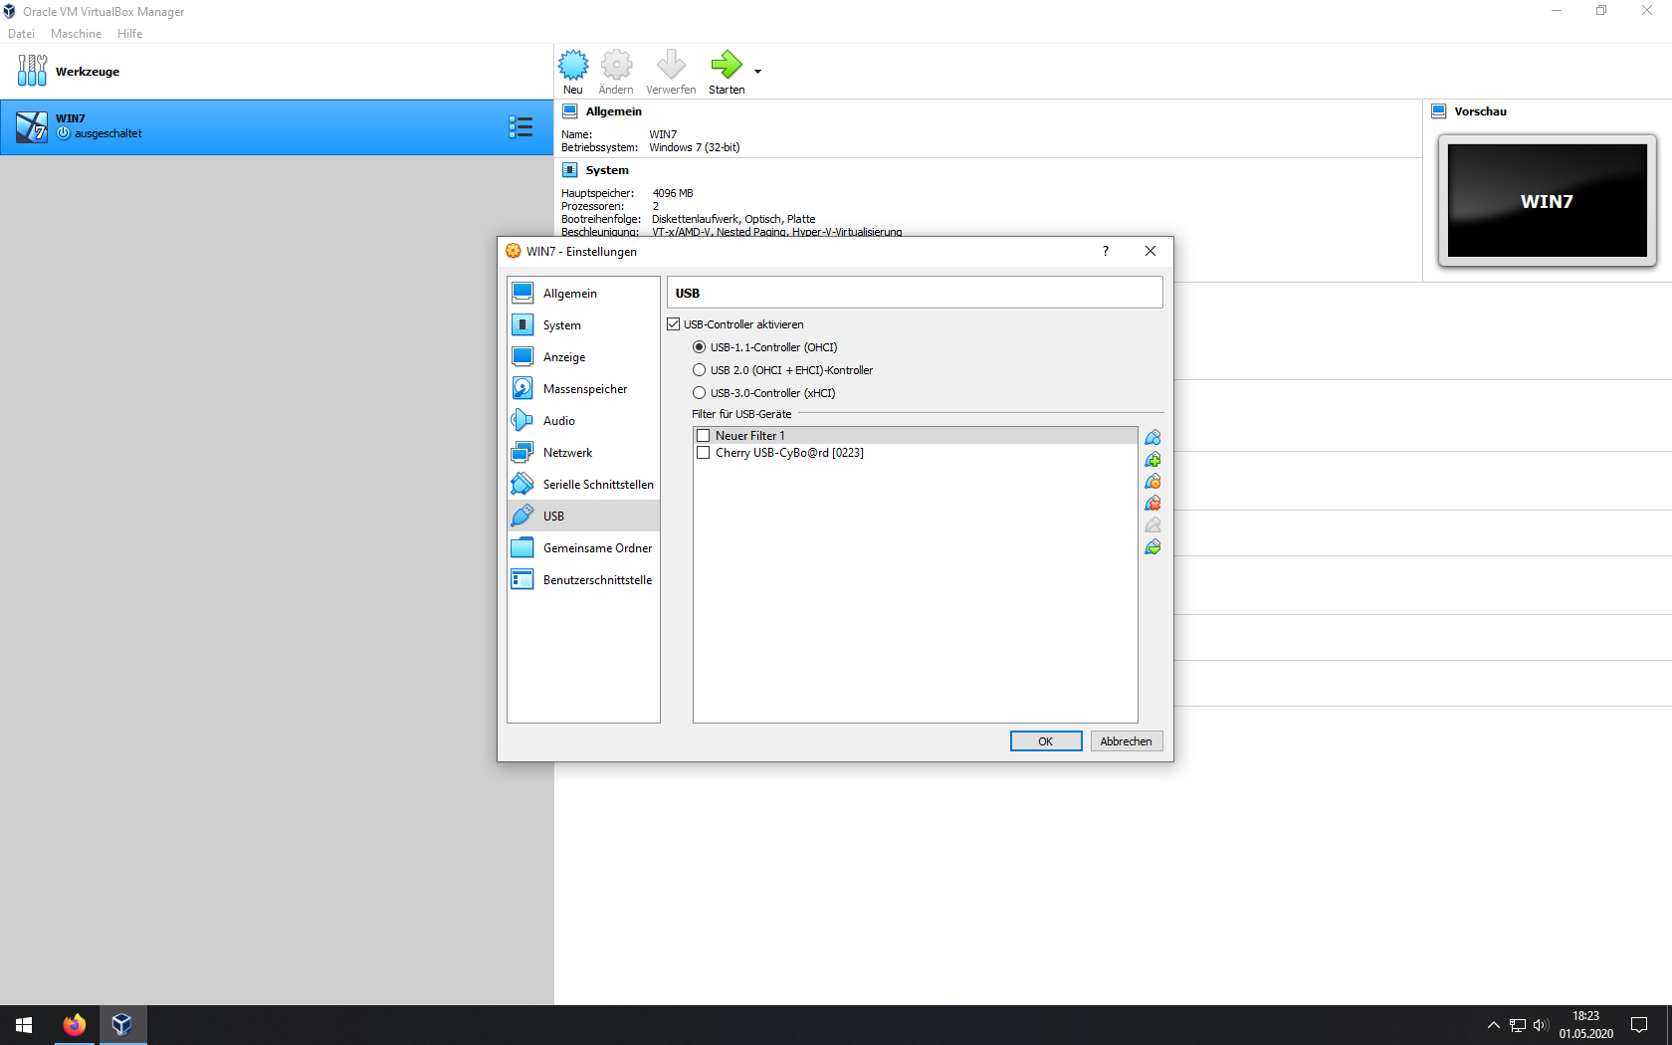Open Firefox from taskbar
1672x1045 pixels.
[x=75, y=1025]
